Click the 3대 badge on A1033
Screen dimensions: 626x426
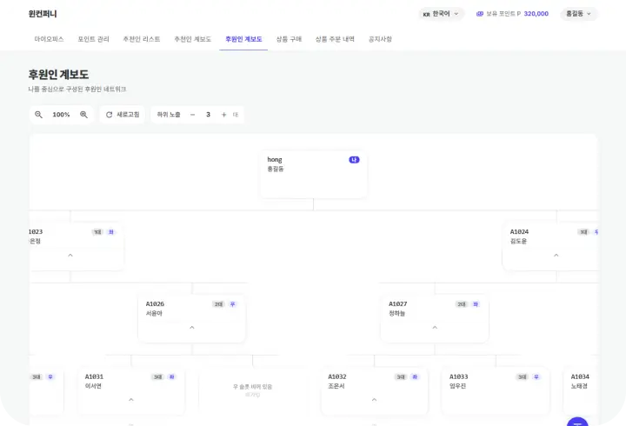[523, 377]
